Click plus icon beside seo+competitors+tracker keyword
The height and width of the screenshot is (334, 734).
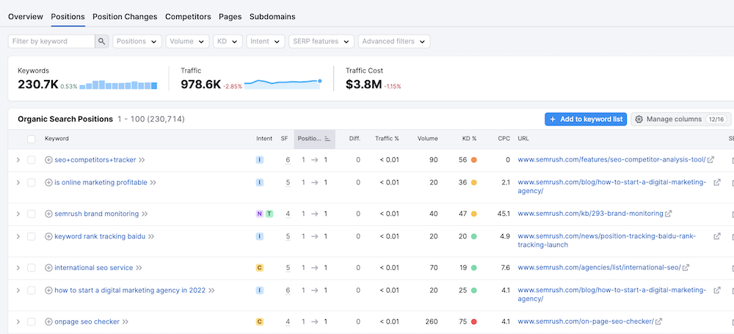coord(48,160)
